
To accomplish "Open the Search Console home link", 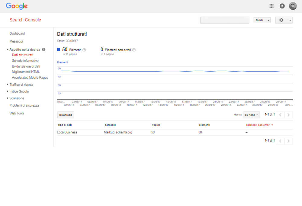I will click(25, 20).
